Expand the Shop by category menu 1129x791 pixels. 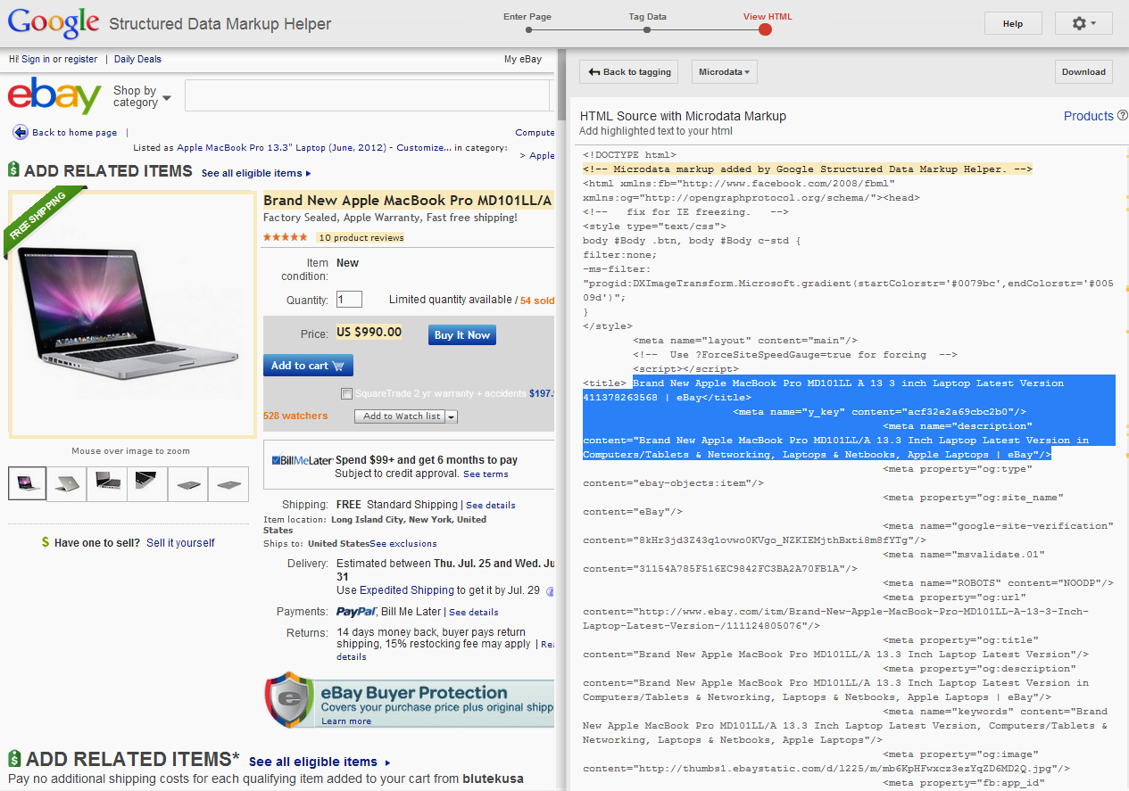click(x=139, y=95)
